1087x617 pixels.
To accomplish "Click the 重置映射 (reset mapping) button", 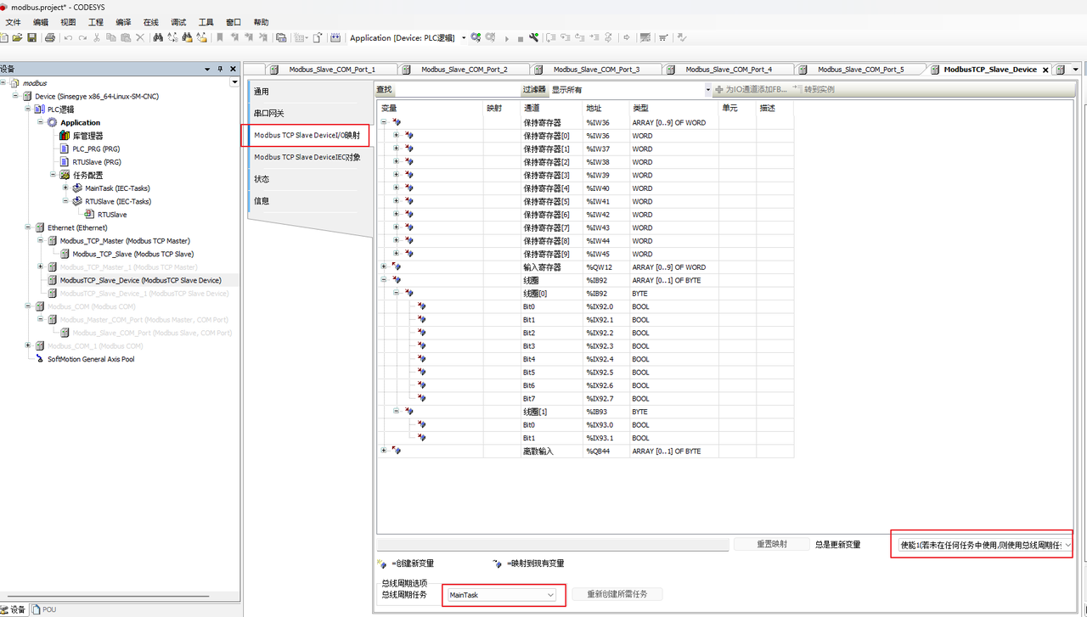I will tap(771, 544).
